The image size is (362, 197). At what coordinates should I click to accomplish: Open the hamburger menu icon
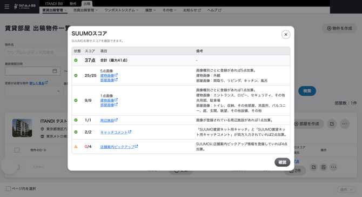(x=7, y=6)
